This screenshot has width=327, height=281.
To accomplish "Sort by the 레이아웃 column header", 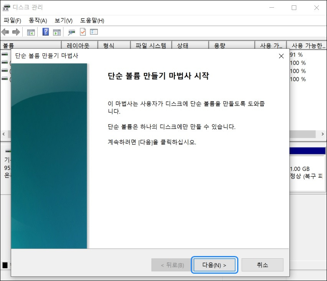I will 80,45.
